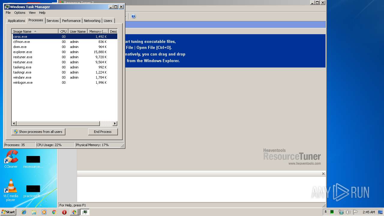This screenshot has width=384, height=216.
Task: Switch to the Services tab
Action: coord(52,21)
